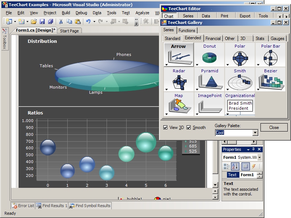Open the Stats gallery tab
Viewport: 291px width, 218px height.
pos(260,39)
